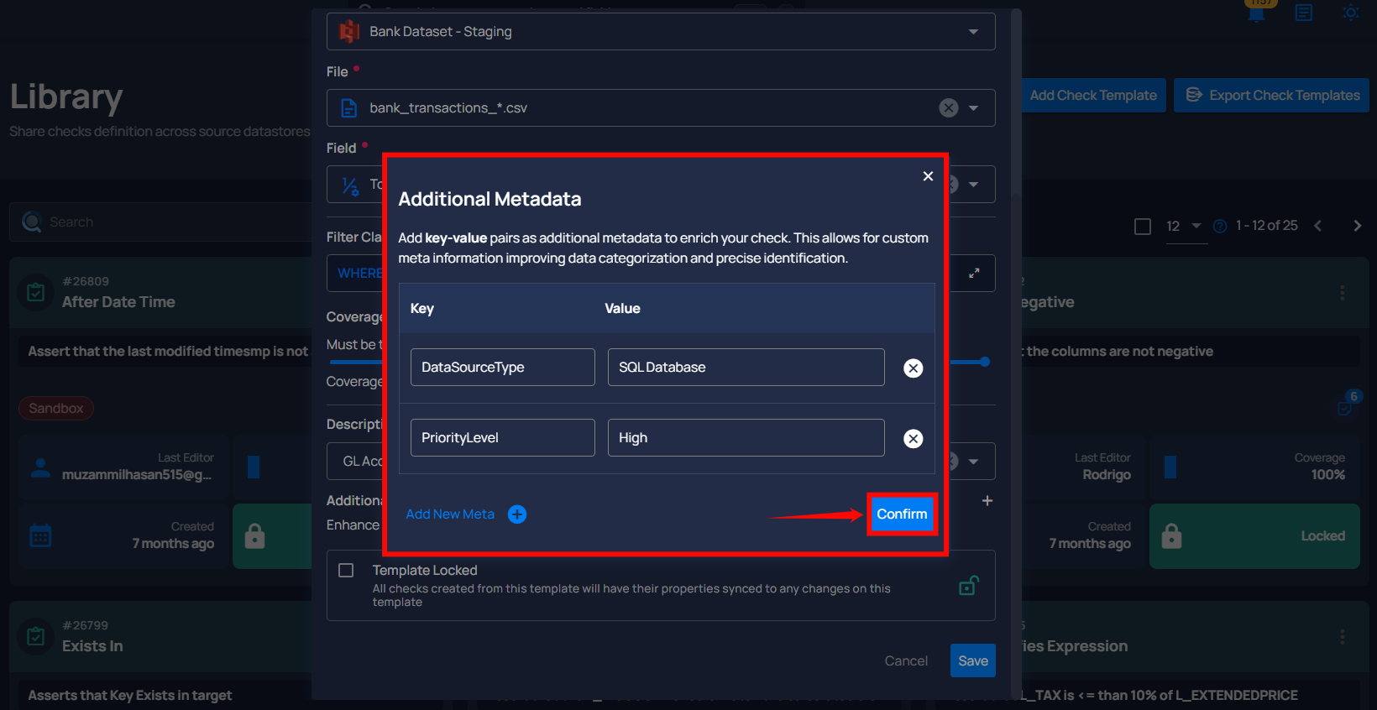The height and width of the screenshot is (710, 1377).
Task: Adjust the coverage slider handle
Action: [x=985, y=362]
